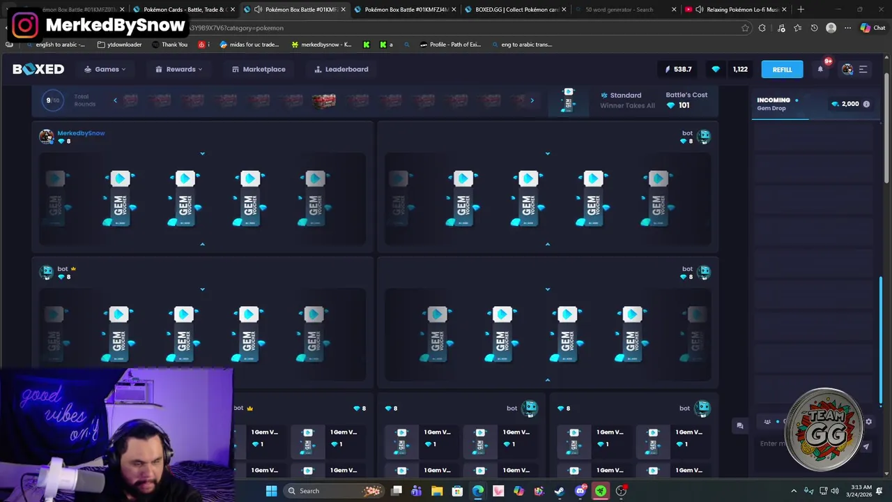Click the 538.7 balance display
Image resolution: width=892 pixels, height=502 pixels.
pos(678,69)
